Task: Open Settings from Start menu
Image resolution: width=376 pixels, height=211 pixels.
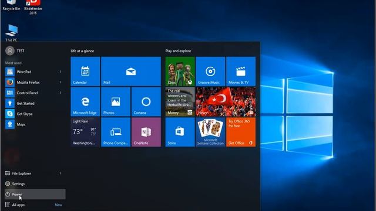Action: click(35, 183)
